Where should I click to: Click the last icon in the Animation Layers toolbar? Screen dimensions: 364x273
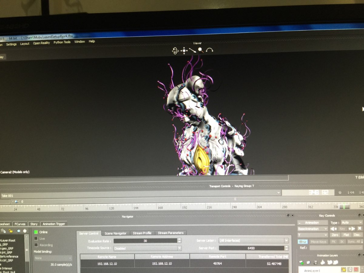336,262
